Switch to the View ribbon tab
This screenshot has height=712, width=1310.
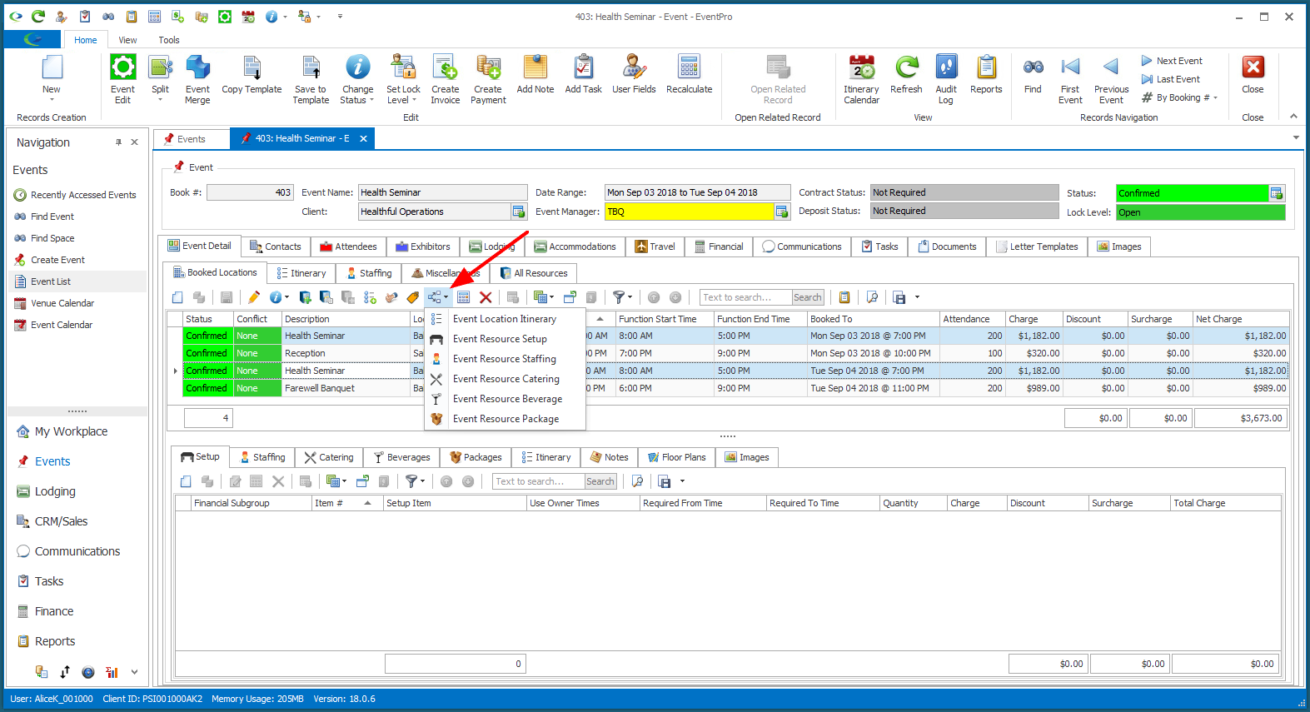point(127,40)
